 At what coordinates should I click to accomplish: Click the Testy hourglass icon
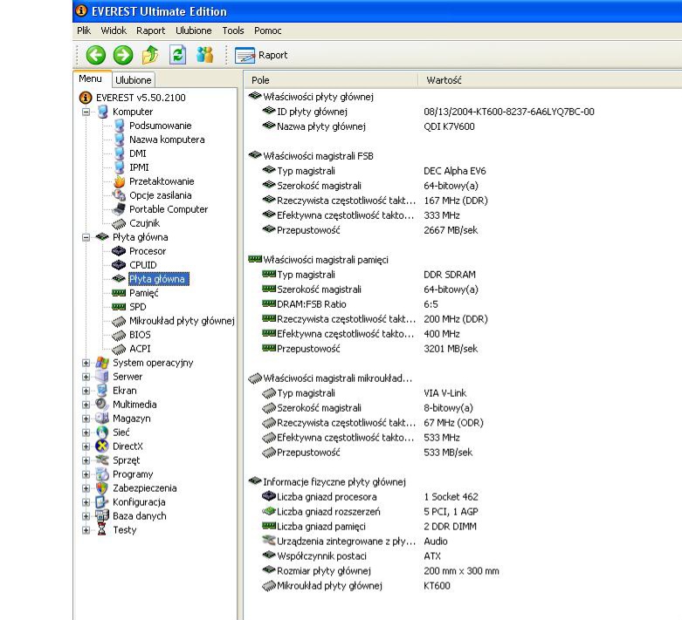(102, 529)
